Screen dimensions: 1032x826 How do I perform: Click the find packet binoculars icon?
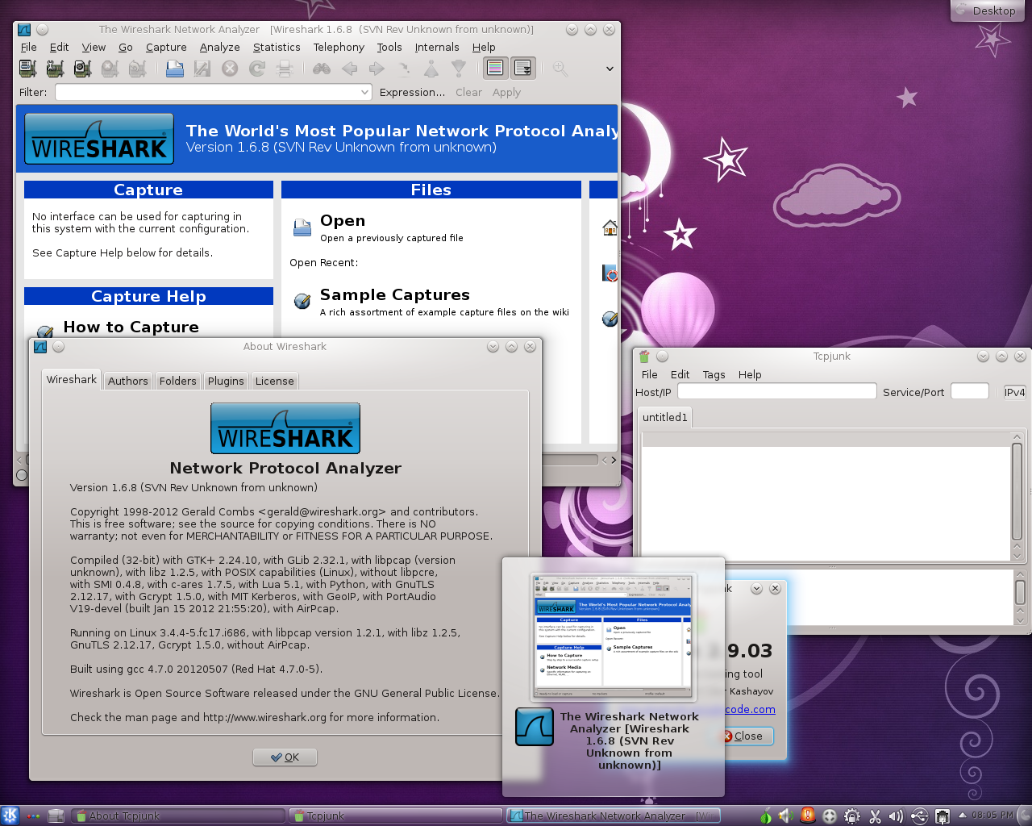click(322, 69)
